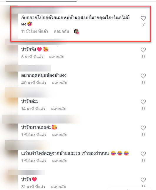Reply to the comment posted 40 minutes ago
The width and height of the screenshot is (156, 190).
59,83
